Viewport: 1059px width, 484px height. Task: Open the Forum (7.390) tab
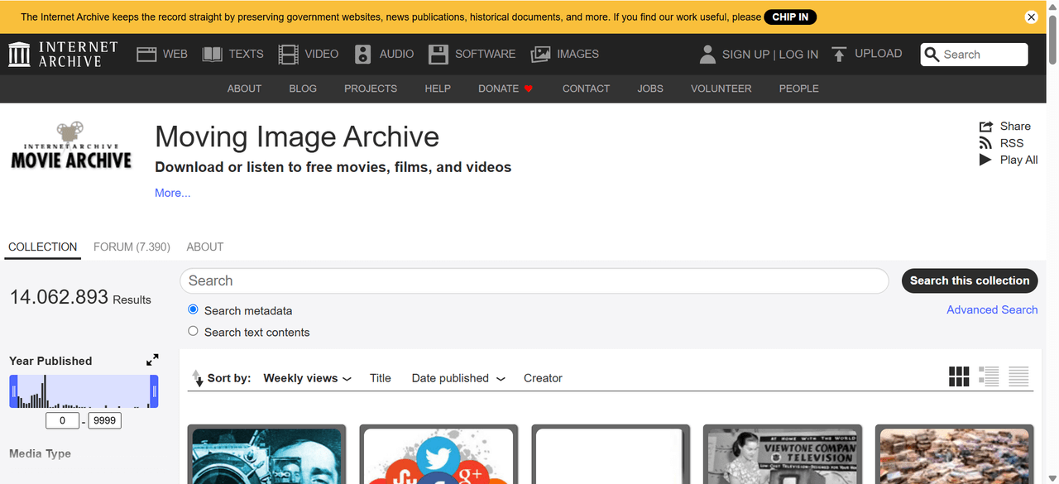[x=132, y=247]
